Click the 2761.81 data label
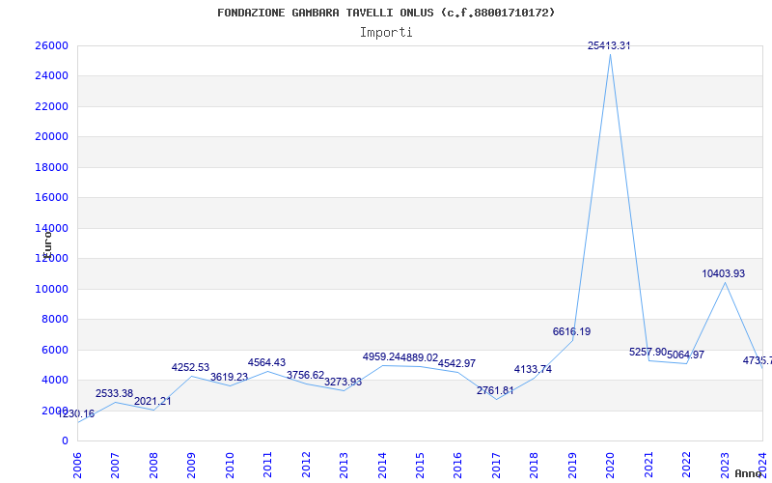Viewport: 772px width, 483px height. click(x=495, y=391)
